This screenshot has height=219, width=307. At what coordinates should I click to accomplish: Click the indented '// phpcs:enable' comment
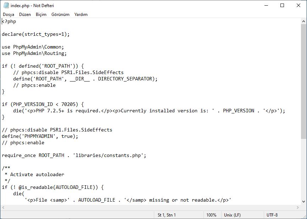tap(34, 85)
